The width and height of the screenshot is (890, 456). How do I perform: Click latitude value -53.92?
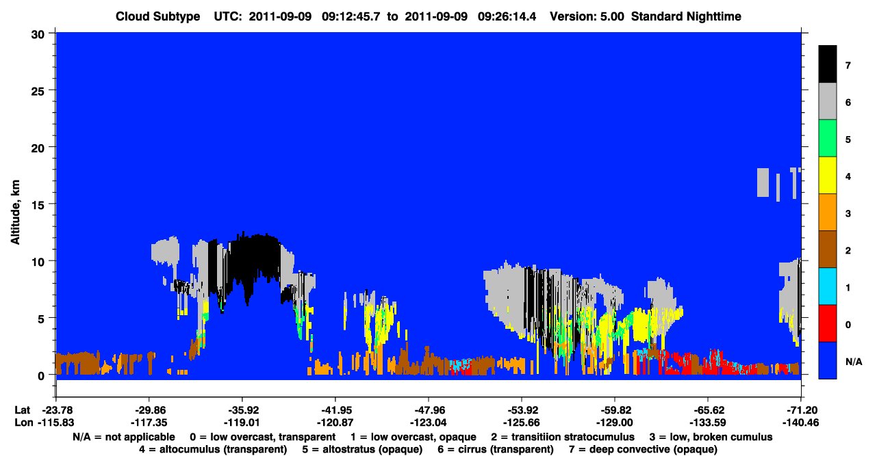tap(521, 410)
